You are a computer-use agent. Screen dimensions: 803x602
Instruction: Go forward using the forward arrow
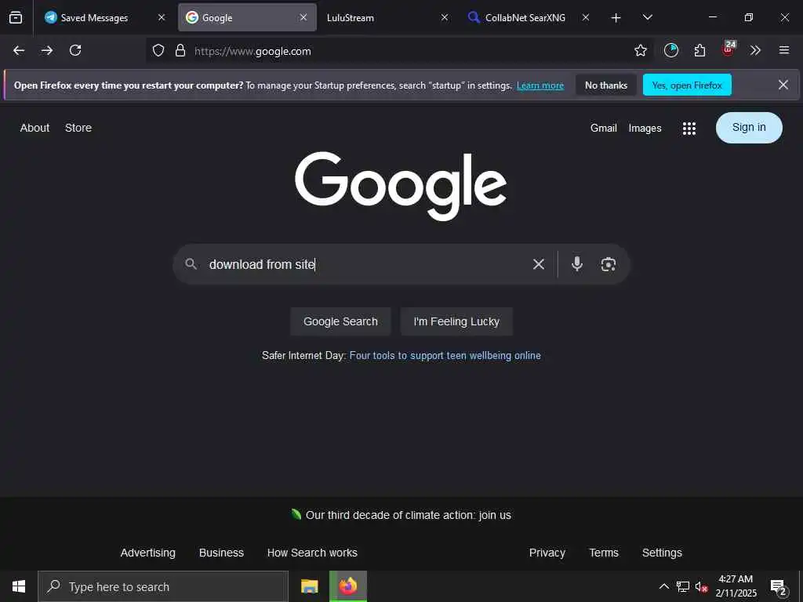click(47, 50)
